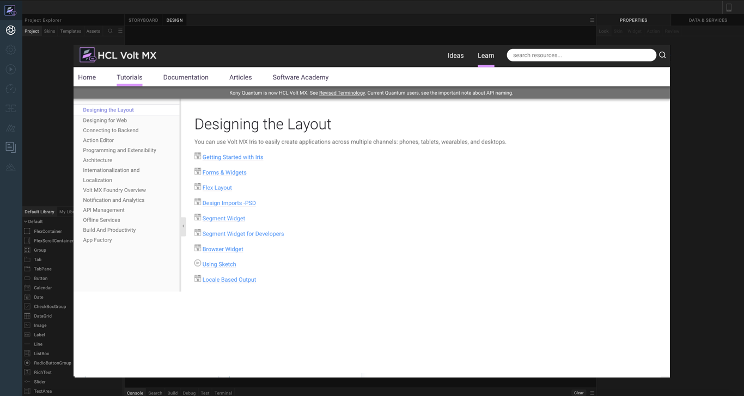
Task: Select the TabPane widget icon
Action: [27, 269]
